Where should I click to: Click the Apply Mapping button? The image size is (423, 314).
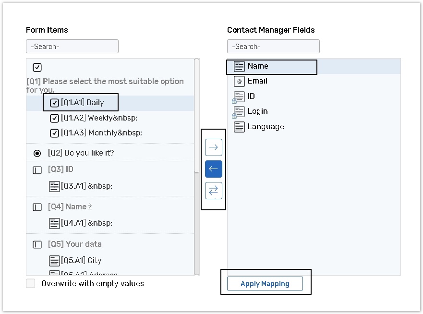[265, 284]
